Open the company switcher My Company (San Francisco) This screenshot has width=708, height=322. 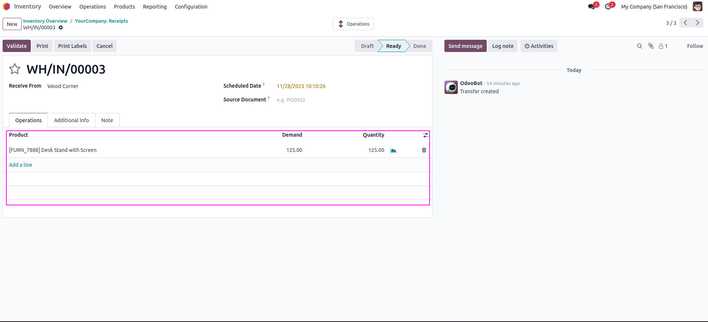[654, 7]
